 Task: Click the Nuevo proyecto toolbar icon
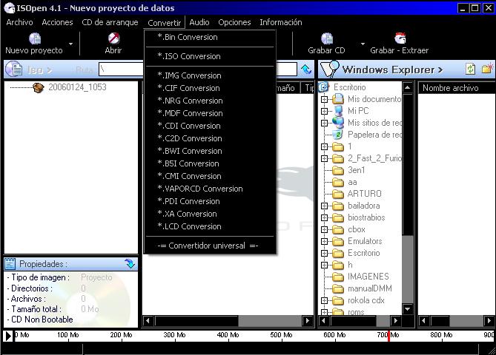click(x=34, y=38)
